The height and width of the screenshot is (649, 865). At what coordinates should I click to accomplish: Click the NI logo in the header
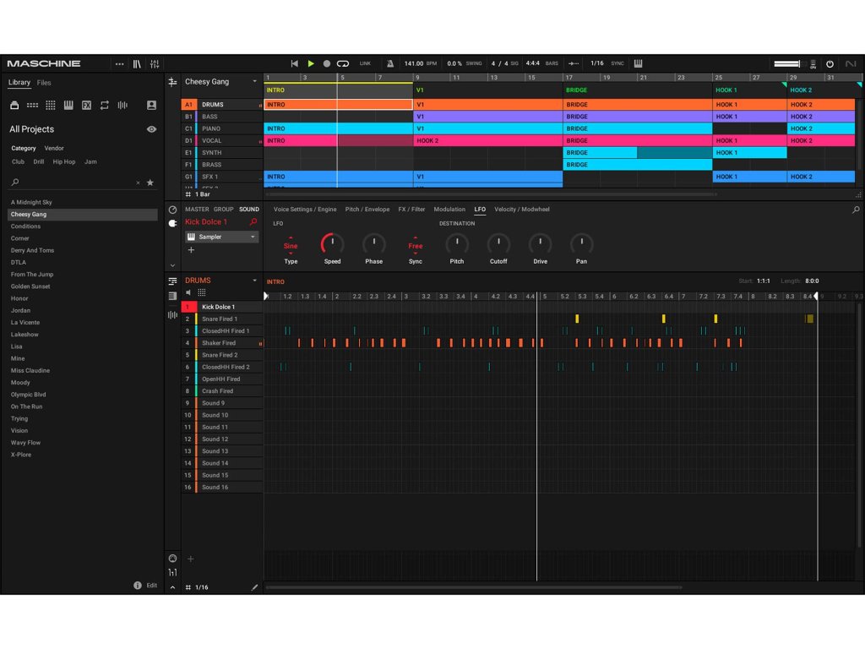point(851,64)
